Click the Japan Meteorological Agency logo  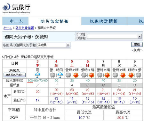click(16, 8)
